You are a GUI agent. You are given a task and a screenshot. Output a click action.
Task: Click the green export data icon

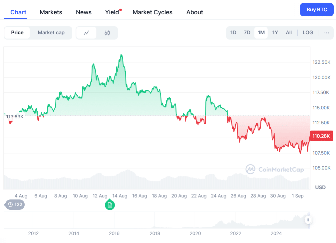[110, 205]
